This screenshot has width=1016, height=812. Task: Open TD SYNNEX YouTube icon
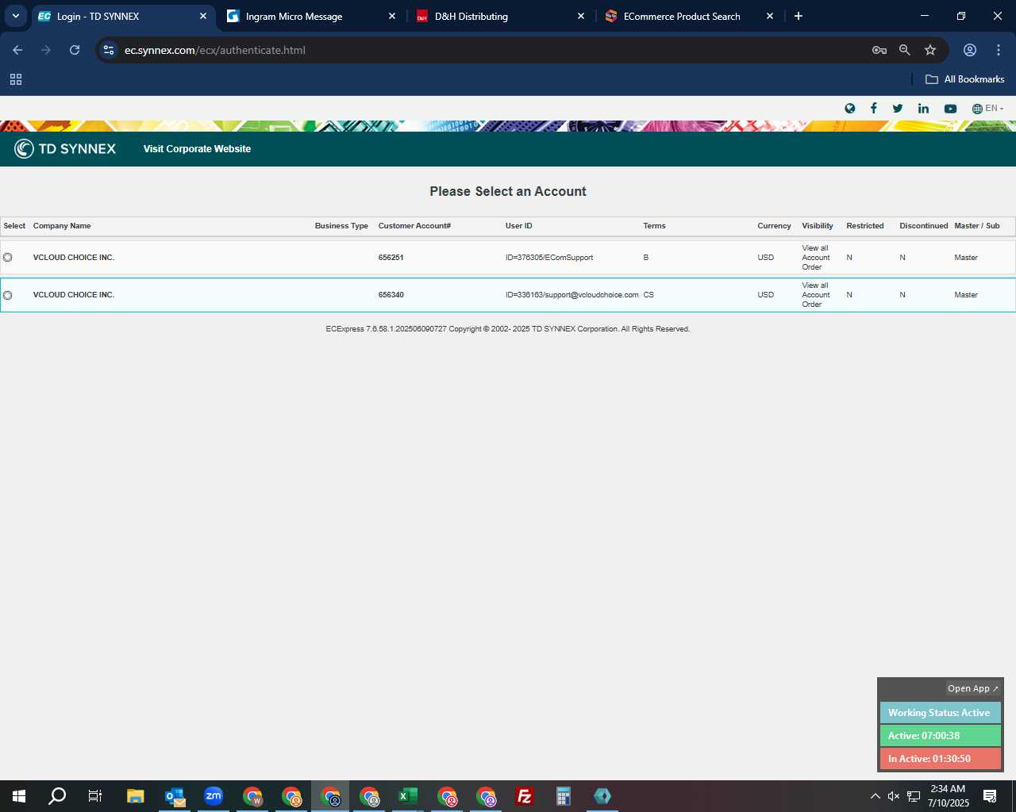950,109
